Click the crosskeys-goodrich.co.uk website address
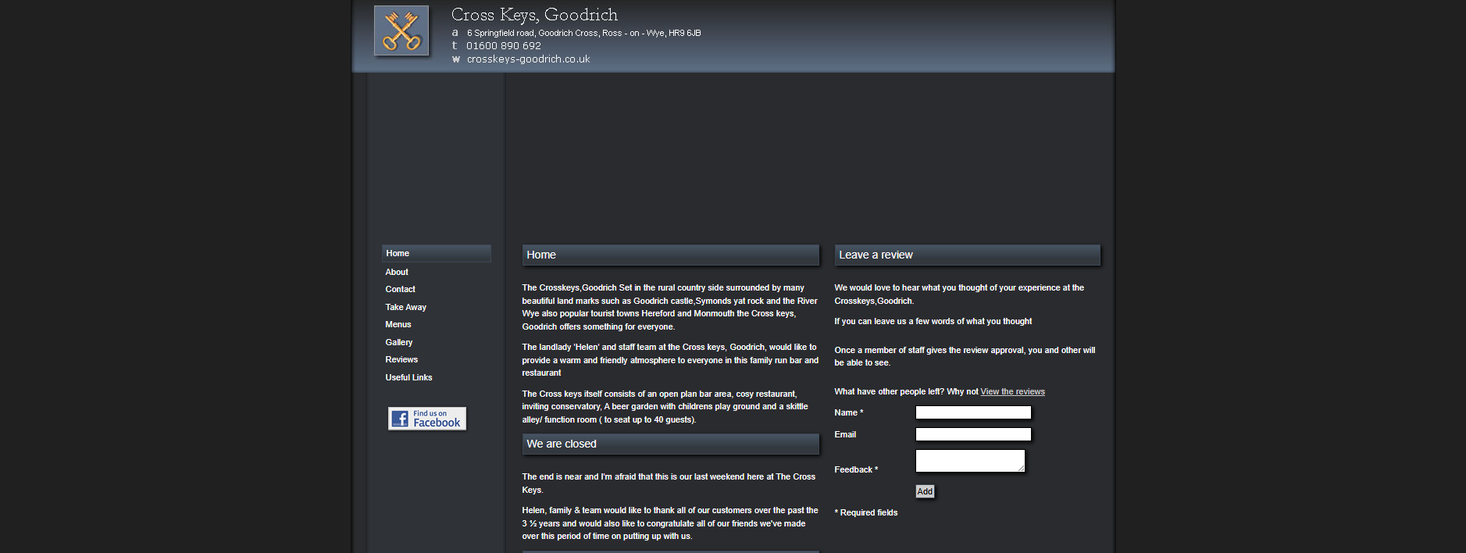The height and width of the screenshot is (553, 1466). click(528, 59)
